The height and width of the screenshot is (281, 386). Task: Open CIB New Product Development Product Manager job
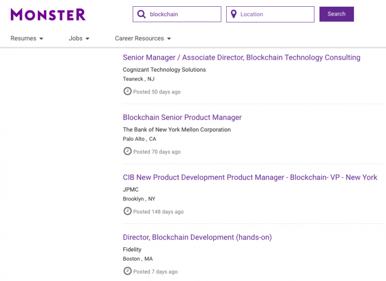tap(250, 177)
